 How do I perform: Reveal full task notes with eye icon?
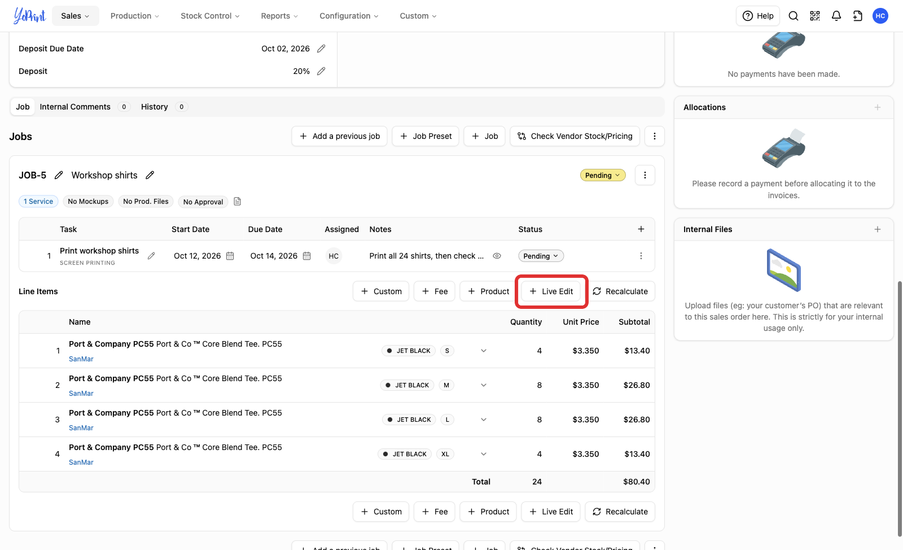[497, 256]
